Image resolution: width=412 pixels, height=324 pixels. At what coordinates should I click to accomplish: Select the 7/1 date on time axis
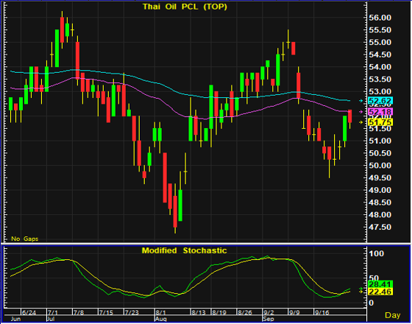tap(53, 313)
